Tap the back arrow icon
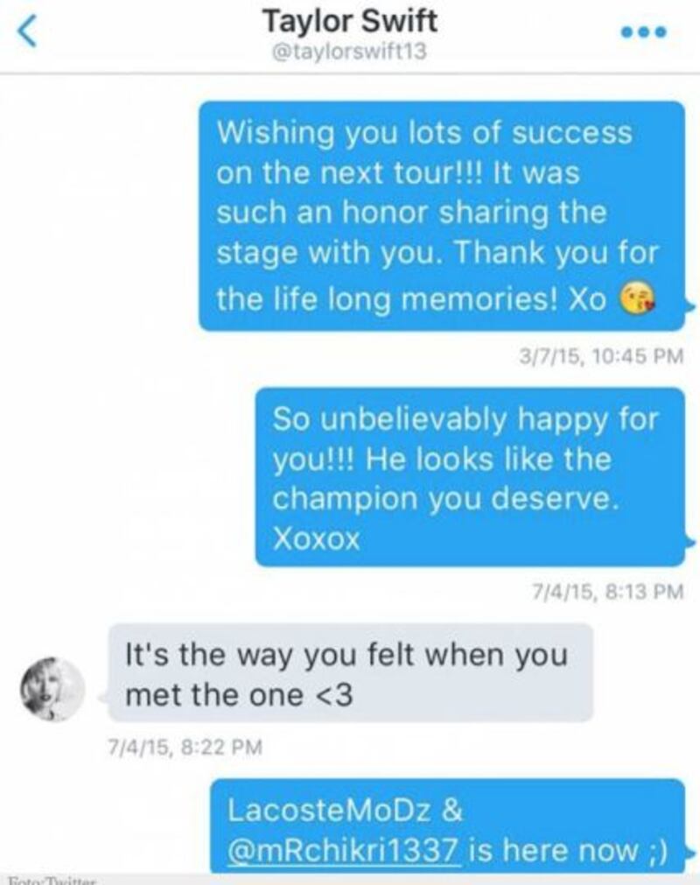 pyautogui.click(x=28, y=32)
